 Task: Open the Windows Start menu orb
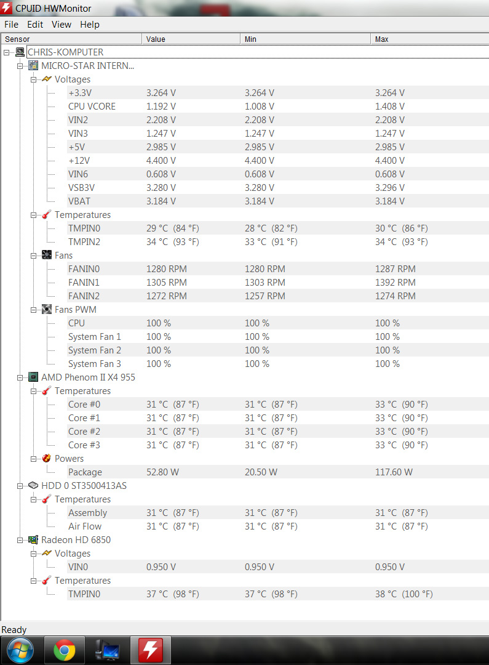point(21,650)
